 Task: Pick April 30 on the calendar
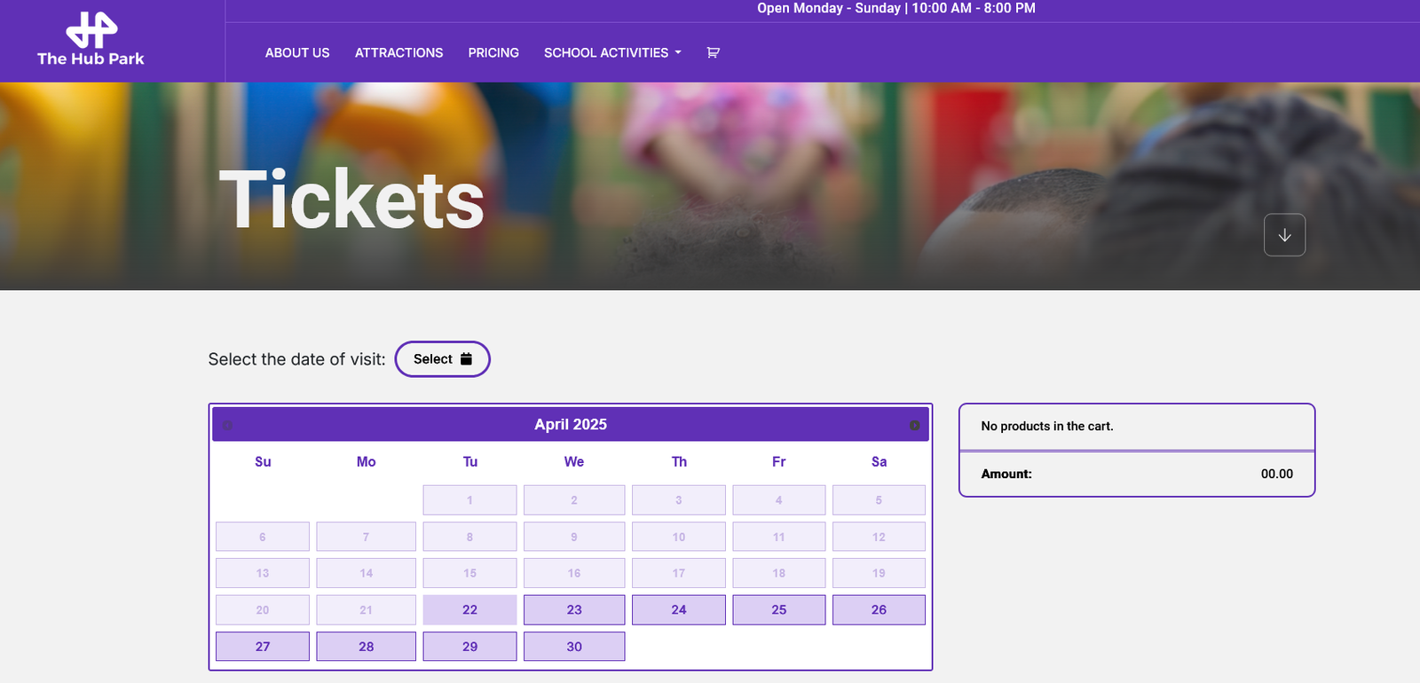[574, 647]
